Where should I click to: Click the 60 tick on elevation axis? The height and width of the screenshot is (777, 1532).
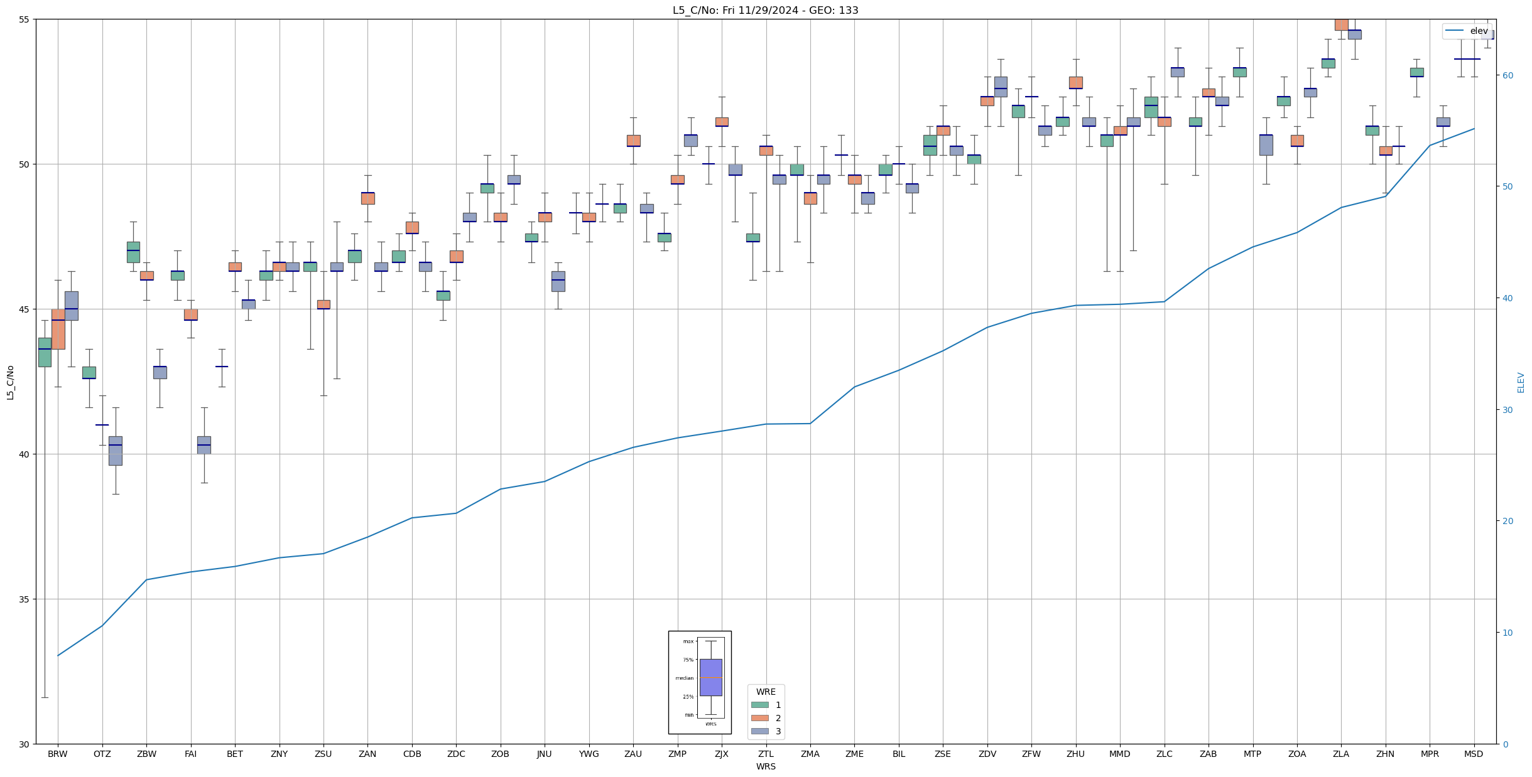[1507, 75]
